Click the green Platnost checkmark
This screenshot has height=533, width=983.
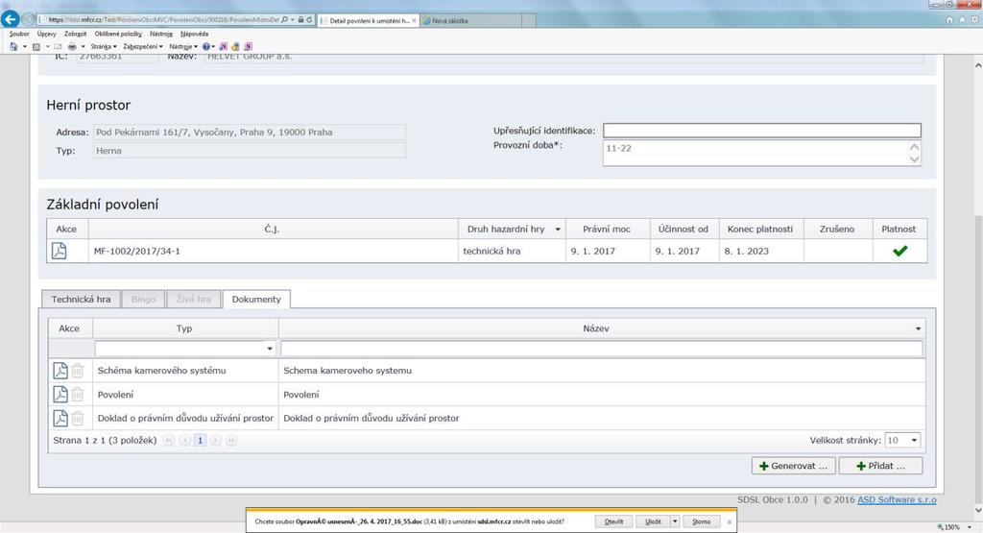point(900,251)
